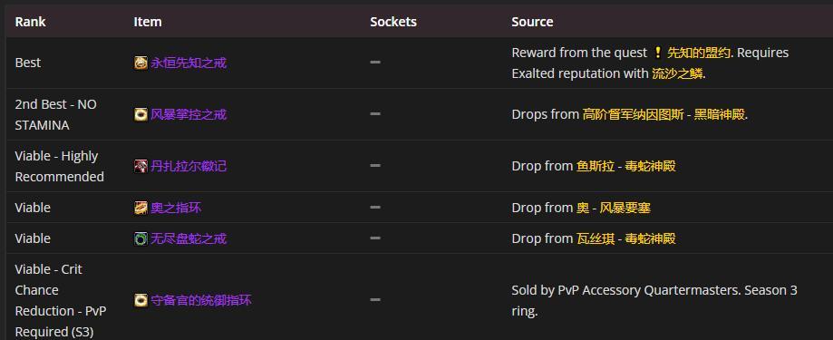833x340 pixels.
Task: Click the 丹扎拉尔徽记 item icon
Action: click(x=140, y=166)
